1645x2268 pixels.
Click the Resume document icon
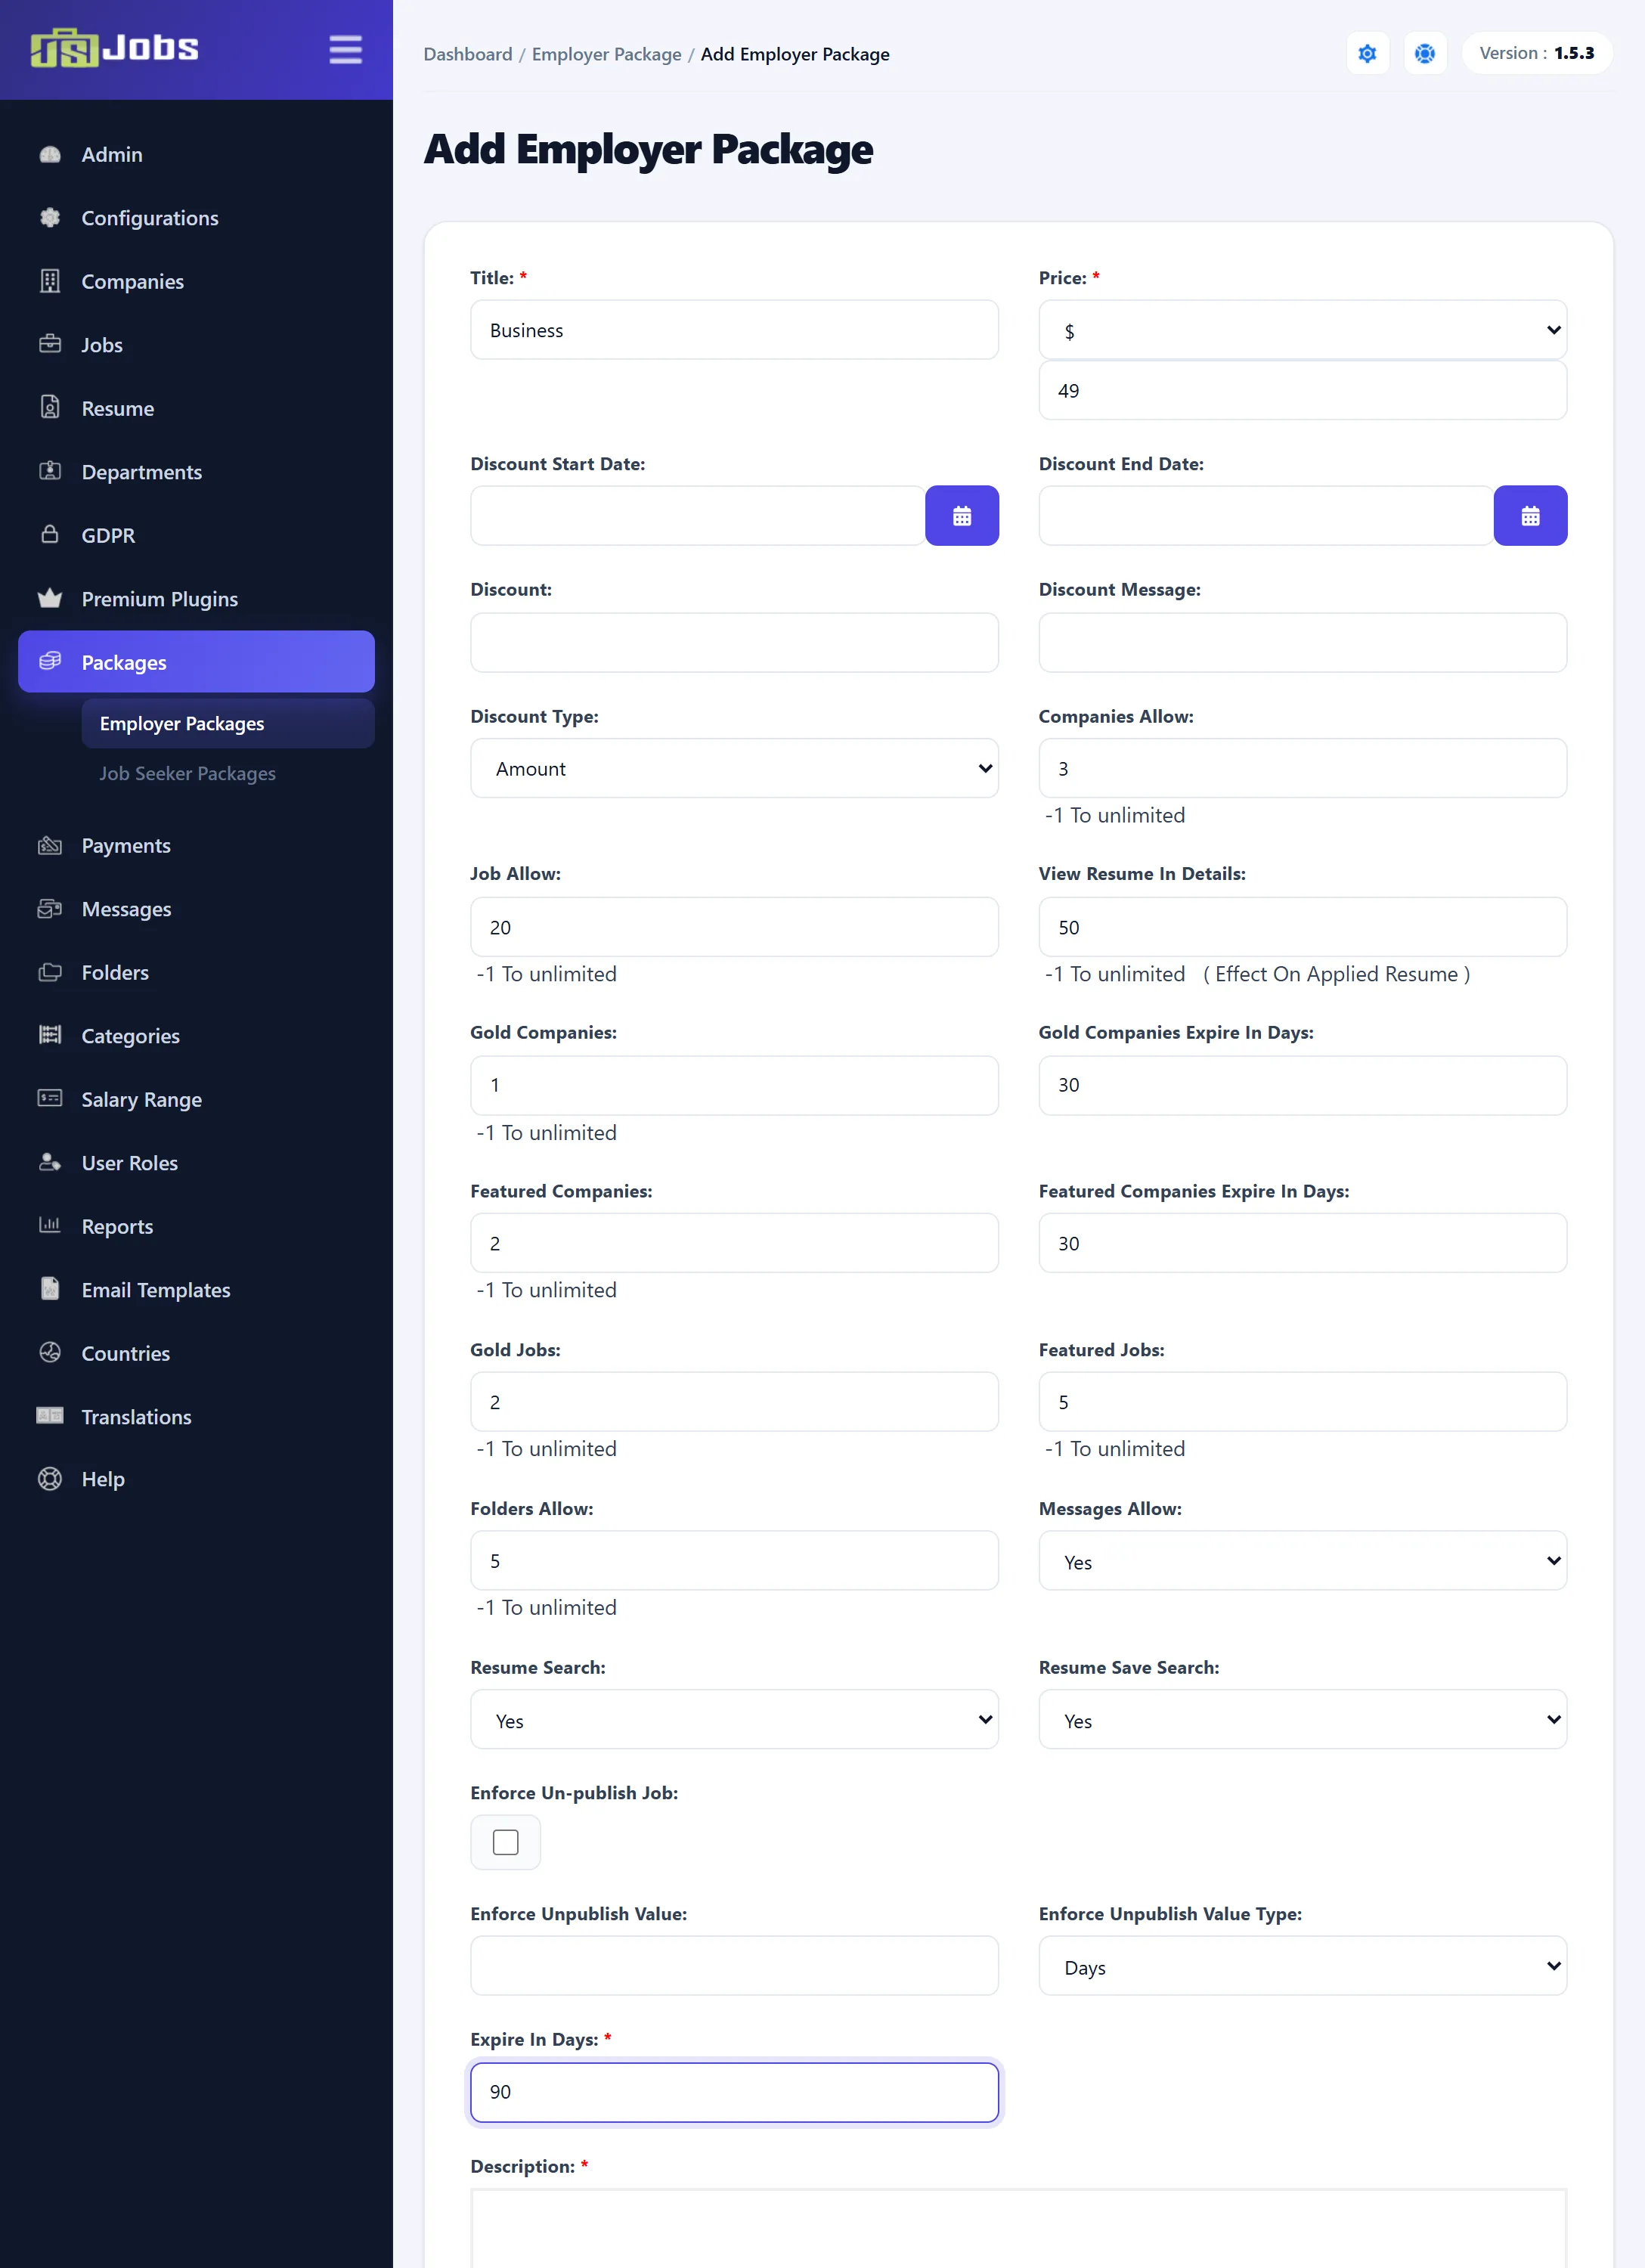(50, 407)
